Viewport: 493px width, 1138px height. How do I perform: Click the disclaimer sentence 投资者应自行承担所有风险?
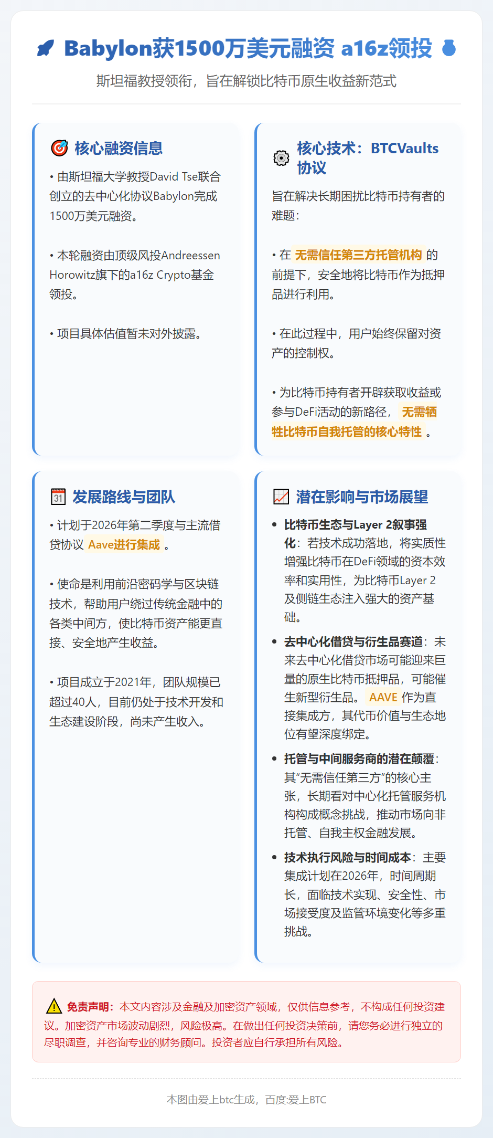(x=278, y=1042)
